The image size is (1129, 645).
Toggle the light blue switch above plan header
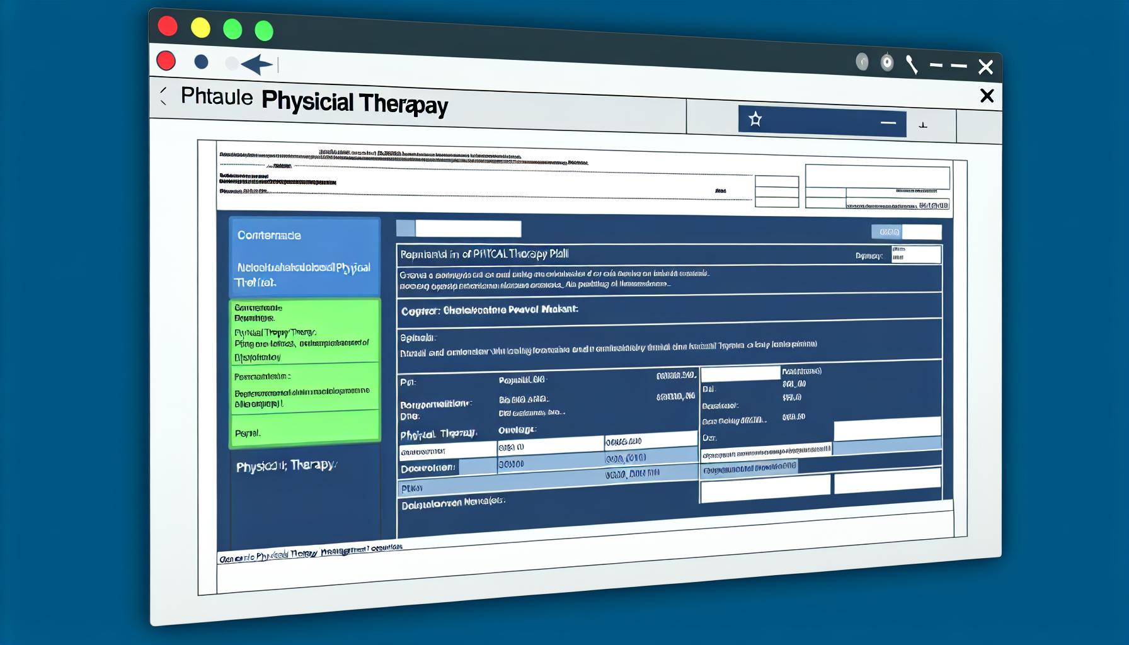[886, 232]
